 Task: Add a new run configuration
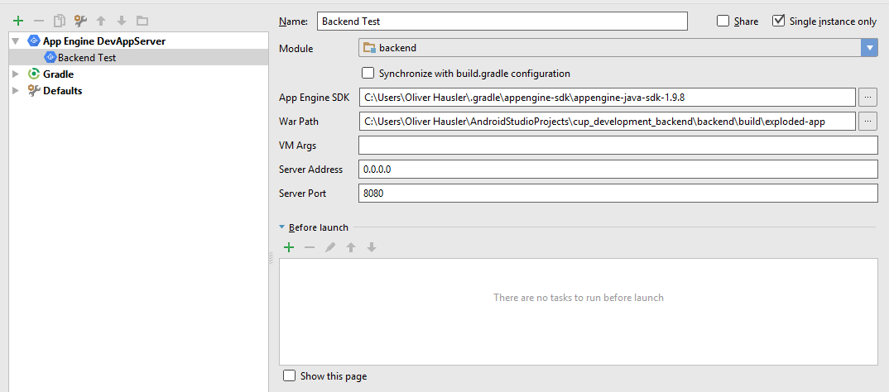click(18, 21)
